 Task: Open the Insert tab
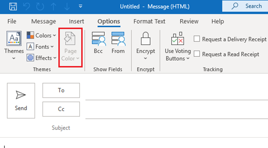pyautogui.click(x=76, y=21)
